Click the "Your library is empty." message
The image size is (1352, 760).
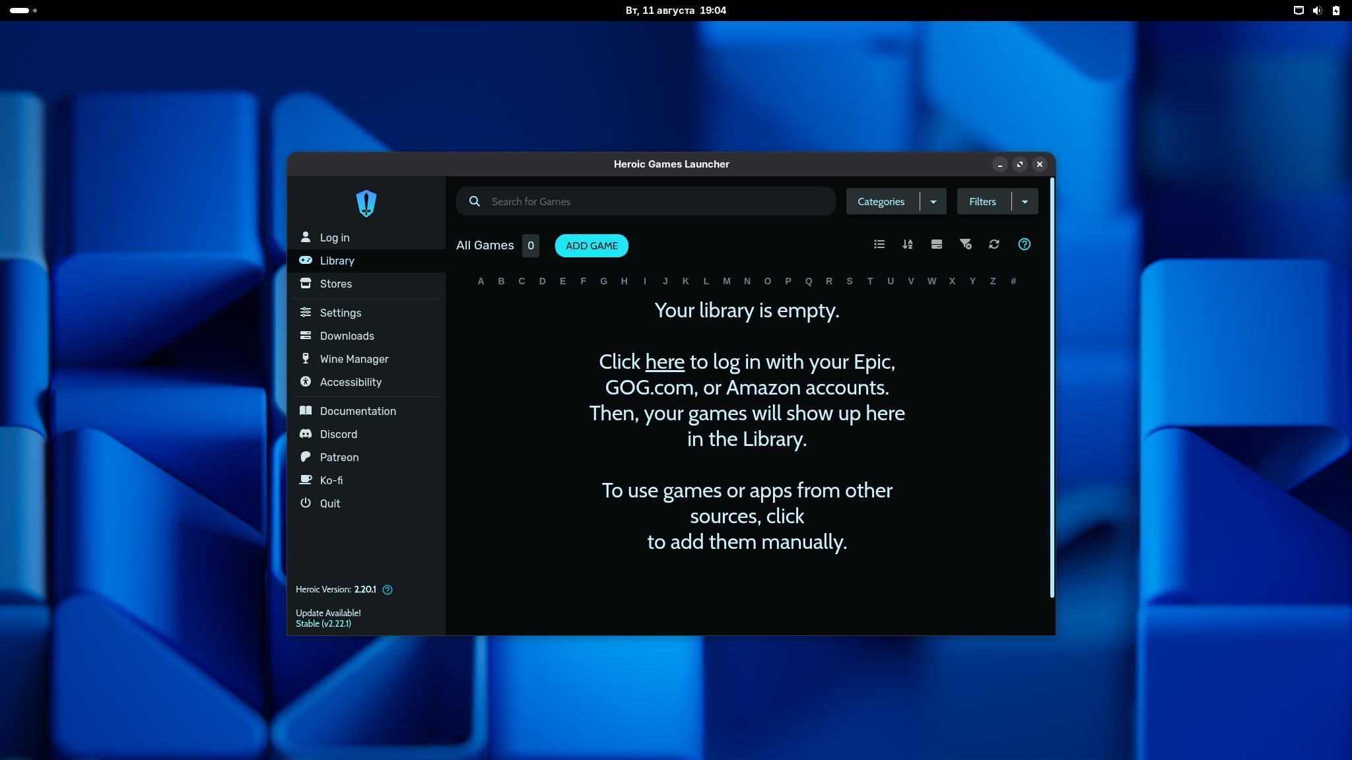[747, 310]
